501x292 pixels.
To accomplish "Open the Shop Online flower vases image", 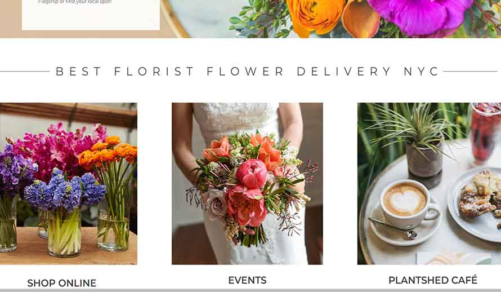I will [68, 183].
